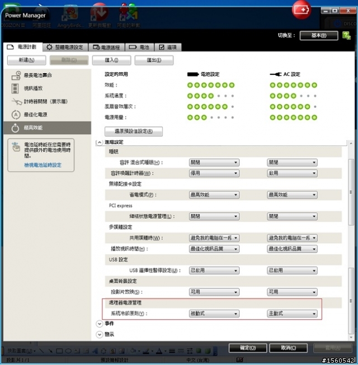The height and width of the screenshot is (365, 358).
Task: Open the help icon beside 基本(B)
Action: pyautogui.click(x=346, y=36)
